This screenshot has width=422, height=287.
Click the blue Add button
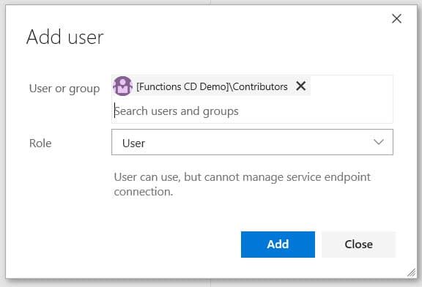278,245
